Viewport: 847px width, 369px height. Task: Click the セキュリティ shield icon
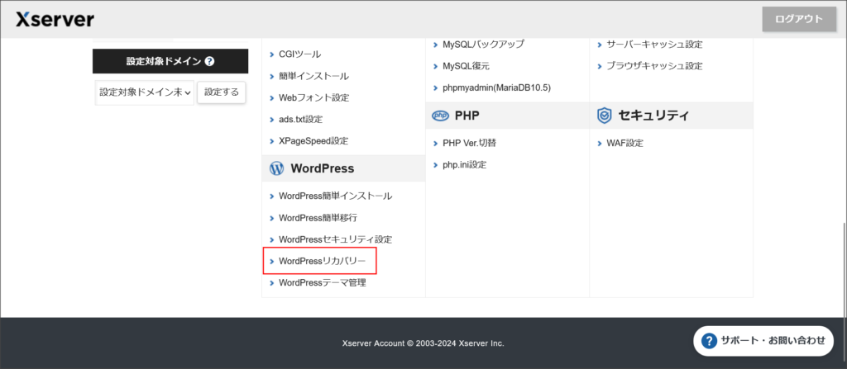[604, 116]
